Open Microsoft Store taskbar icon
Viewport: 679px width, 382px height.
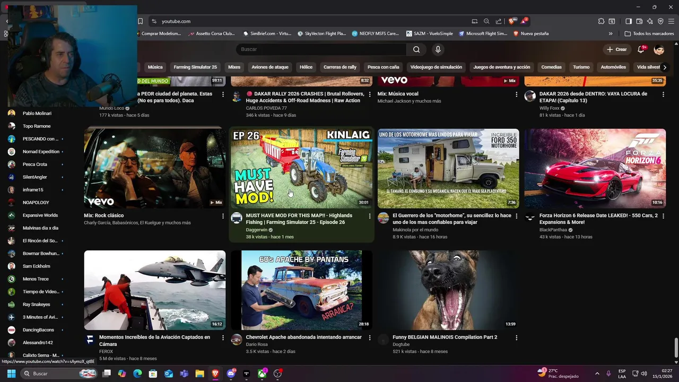coord(153,374)
